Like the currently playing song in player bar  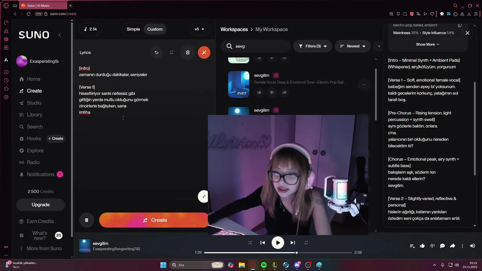pos(423,246)
